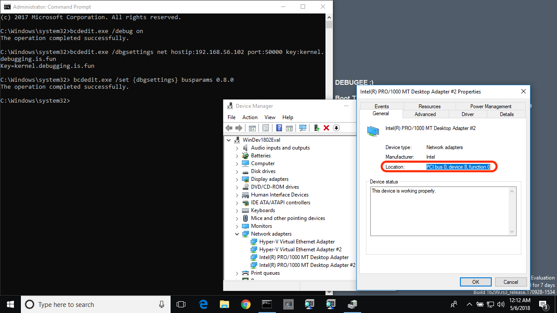
Task: Click the Properties toolbar icon in Device Manager
Action: click(x=265, y=128)
